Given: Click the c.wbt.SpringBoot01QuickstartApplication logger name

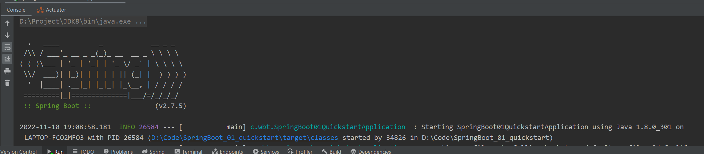Looking at the screenshot, I should [x=328, y=127].
